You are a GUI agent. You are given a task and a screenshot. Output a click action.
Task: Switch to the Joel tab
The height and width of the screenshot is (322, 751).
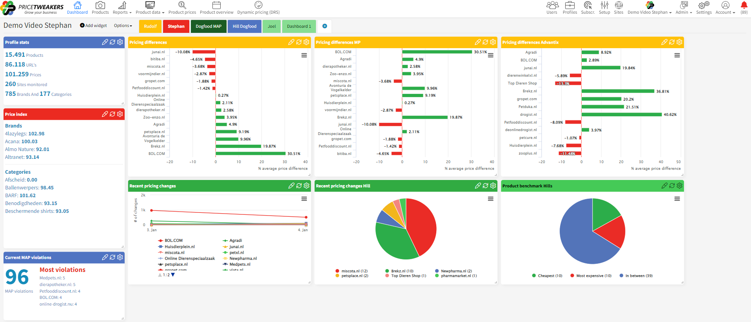pos(272,26)
